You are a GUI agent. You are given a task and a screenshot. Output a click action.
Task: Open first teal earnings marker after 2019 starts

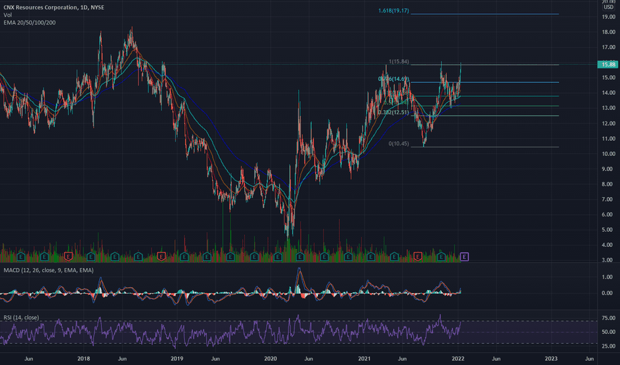[x=184, y=257]
